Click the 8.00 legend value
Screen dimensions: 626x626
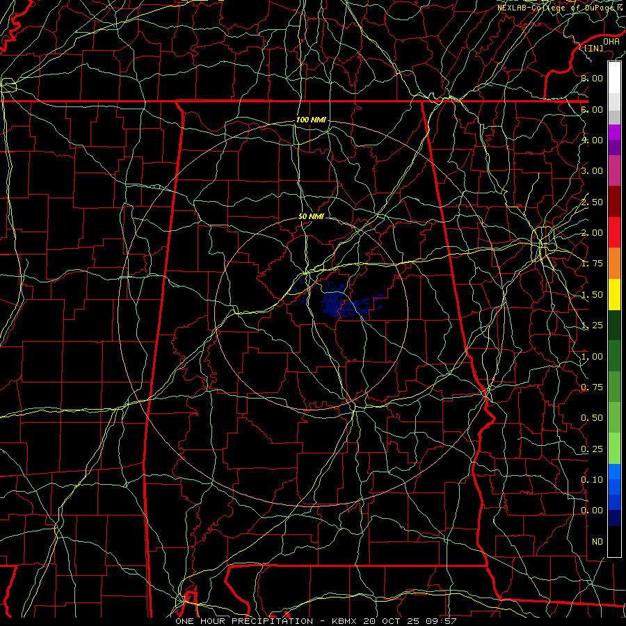(592, 78)
